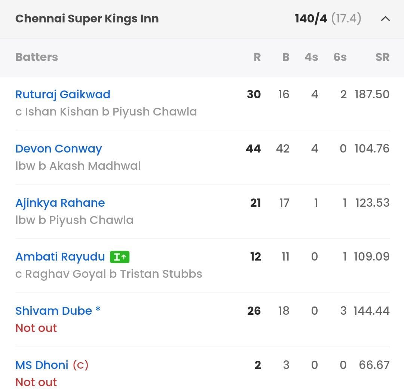
Task: Click the SR column header
Action: click(382, 57)
